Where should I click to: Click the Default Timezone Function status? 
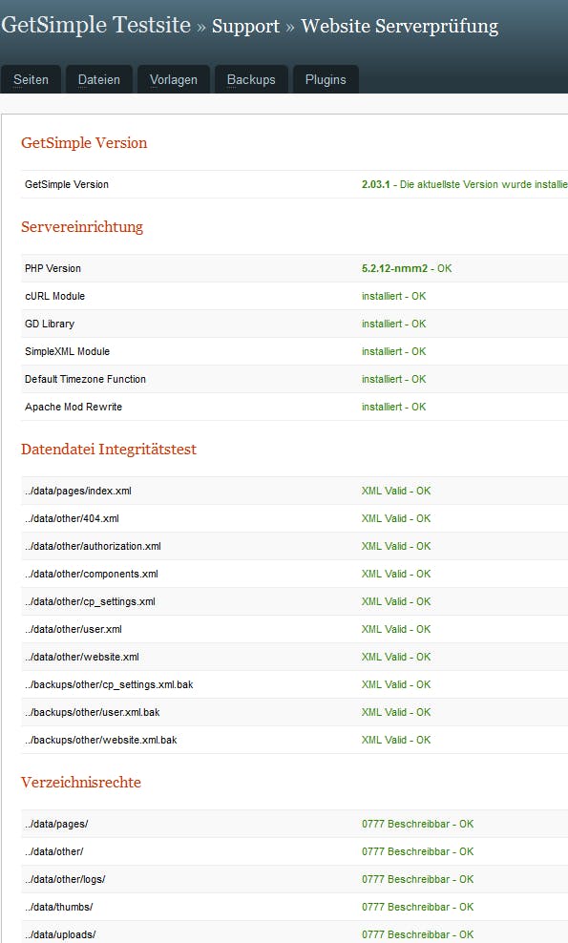[x=393, y=380]
